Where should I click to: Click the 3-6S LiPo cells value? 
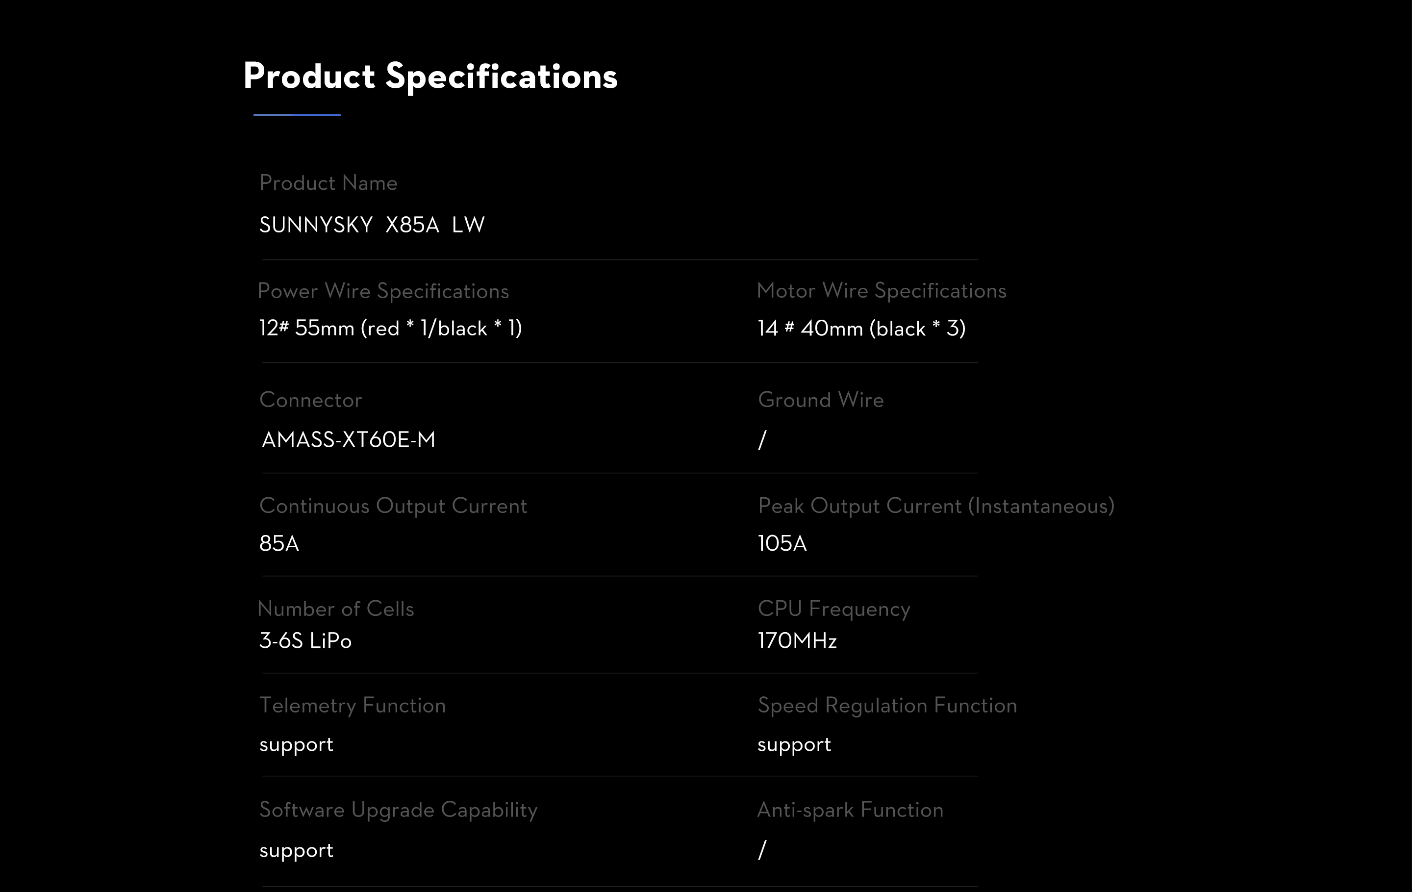tap(305, 641)
